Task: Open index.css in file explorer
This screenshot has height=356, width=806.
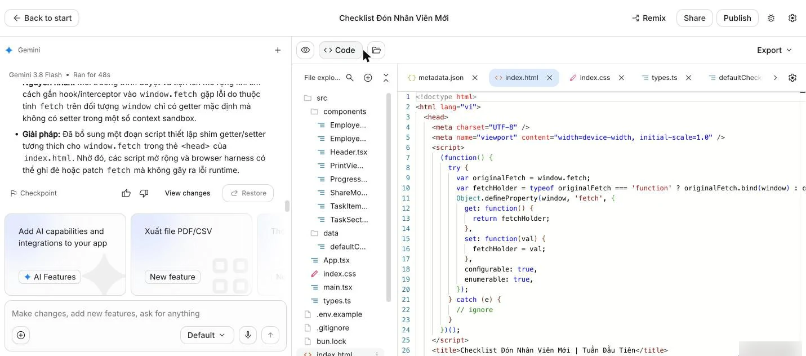Action: [340, 274]
